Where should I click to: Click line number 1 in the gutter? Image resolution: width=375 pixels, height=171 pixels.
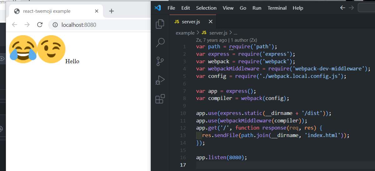point(185,47)
